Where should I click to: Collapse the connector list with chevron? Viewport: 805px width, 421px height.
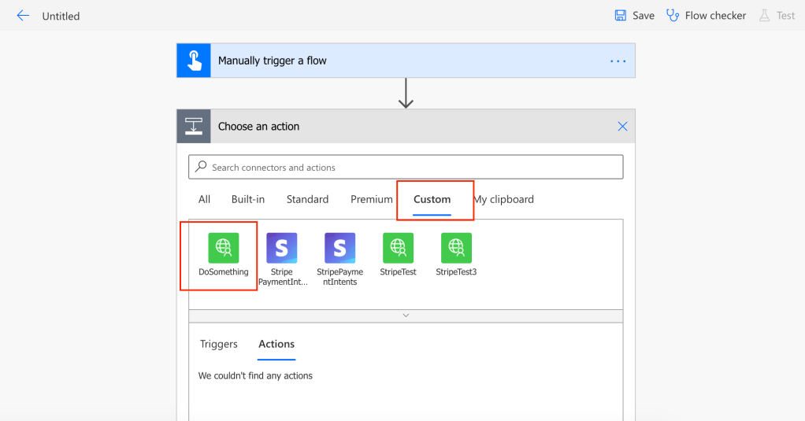(x=406, y=315)
